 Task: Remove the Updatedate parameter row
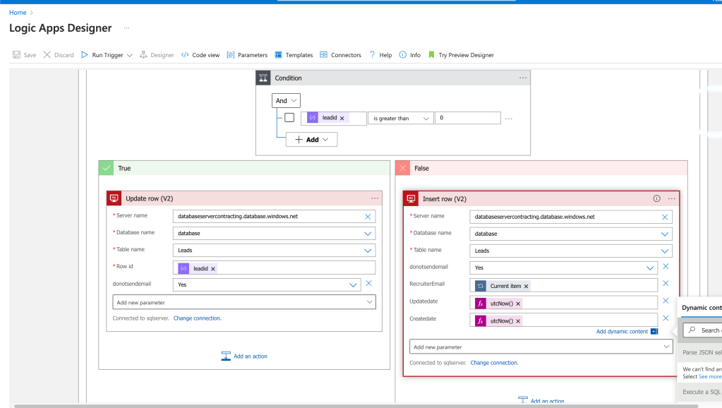(x=666, y=301)
